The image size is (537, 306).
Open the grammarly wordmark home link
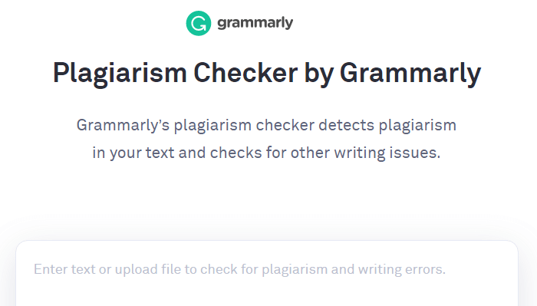255,23
